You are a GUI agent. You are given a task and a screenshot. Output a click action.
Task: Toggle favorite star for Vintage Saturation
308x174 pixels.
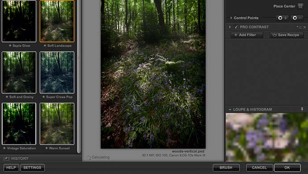pyautogui.click(x=4, y=148)
